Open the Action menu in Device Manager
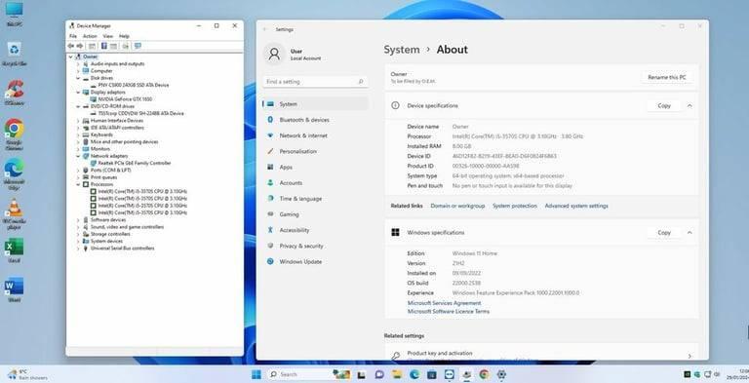Viewport: 749px width, 383px height. [x=90, y=36]
